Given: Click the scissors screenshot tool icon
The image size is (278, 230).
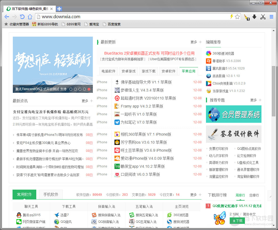Looking at the screenshot, I should 263,17.
